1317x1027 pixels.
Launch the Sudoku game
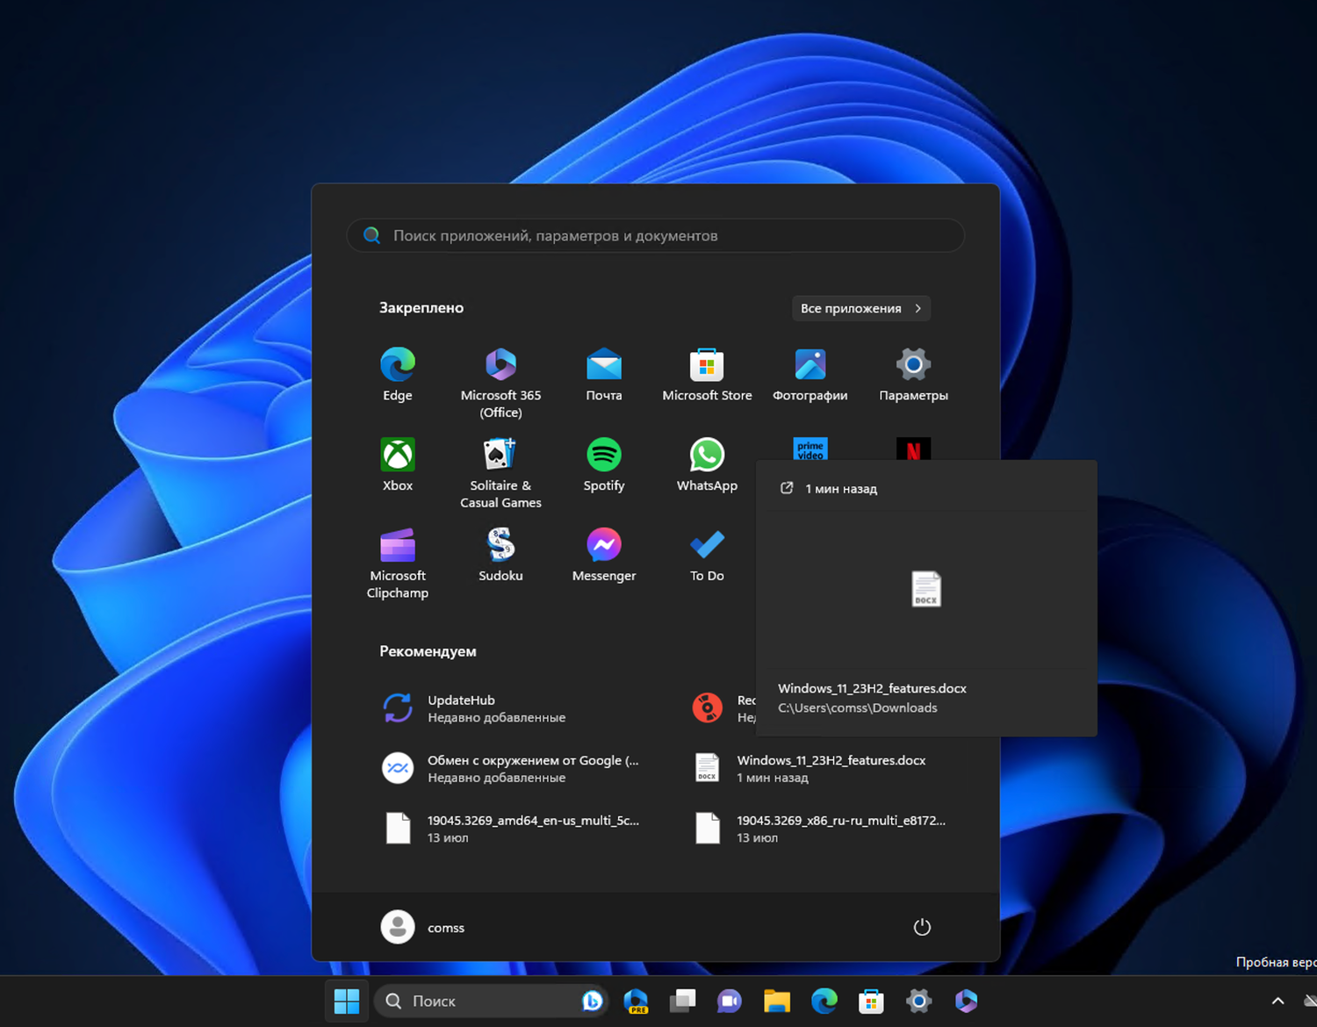500,556
